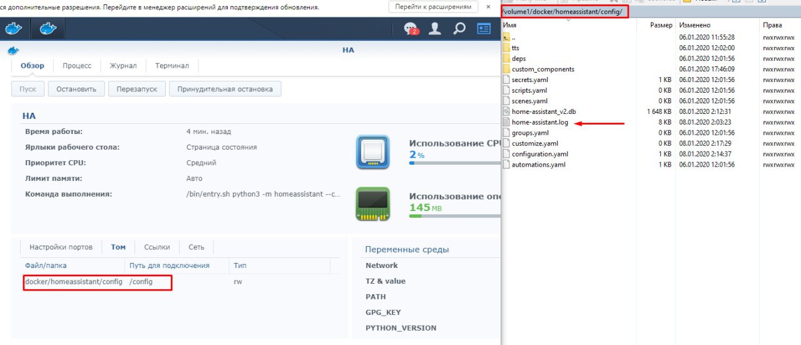Click the CPU usage chip icon

click(x=373, y=152)
